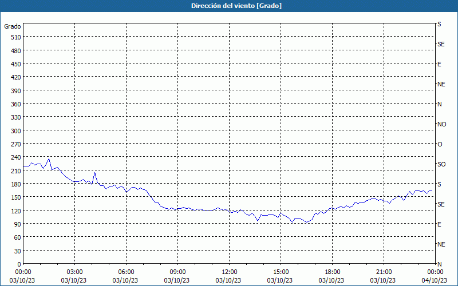Click the 300 degree axis label
This screenshot has width=458, height=286.
pyautogui.click(x=16, y=131)
